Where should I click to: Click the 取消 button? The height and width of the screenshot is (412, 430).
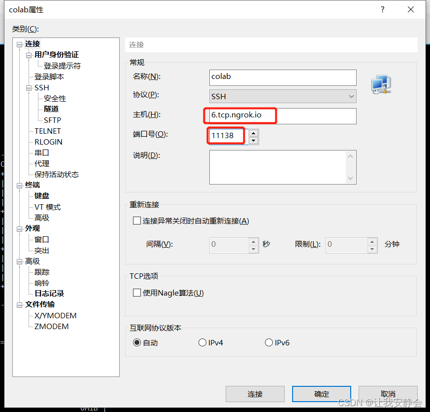point(388,394)
